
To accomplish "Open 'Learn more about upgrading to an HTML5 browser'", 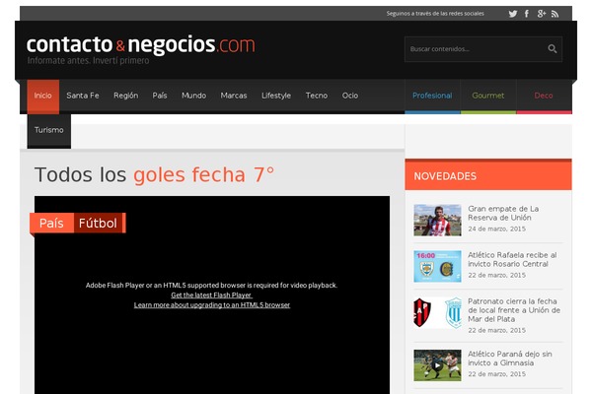I will point(212,305).
